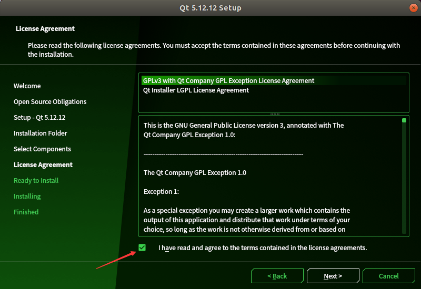Untick the license agreement acceptance checkbox
The width and height of the screenshot is (421, 289).
pos(142,247)
